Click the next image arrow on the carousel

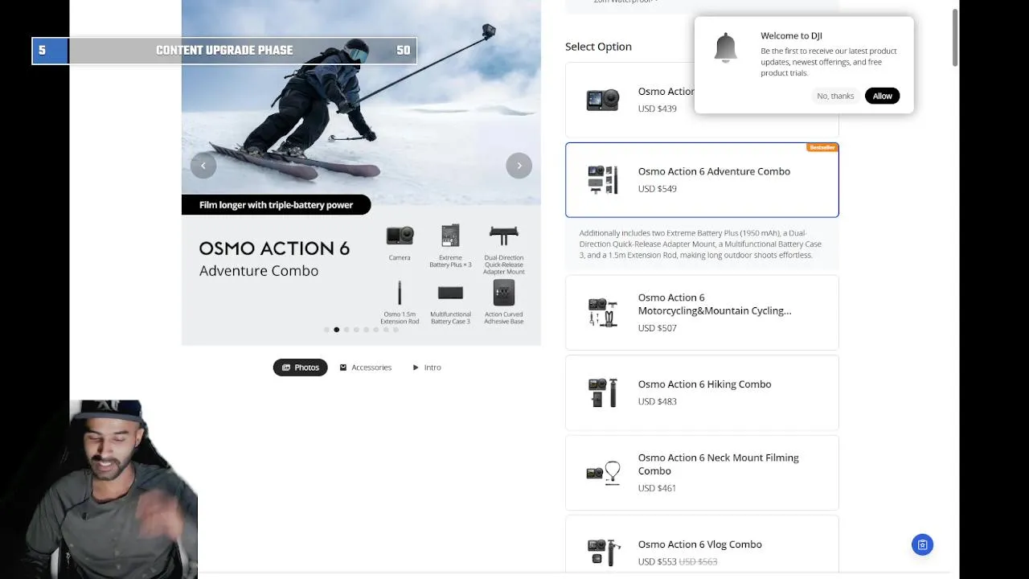[x=519, y=166]
